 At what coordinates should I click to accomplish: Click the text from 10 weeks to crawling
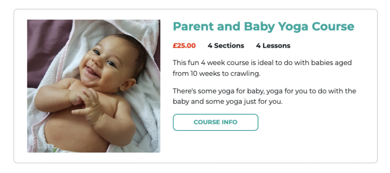pyautogui.click(x=217, y=74)
